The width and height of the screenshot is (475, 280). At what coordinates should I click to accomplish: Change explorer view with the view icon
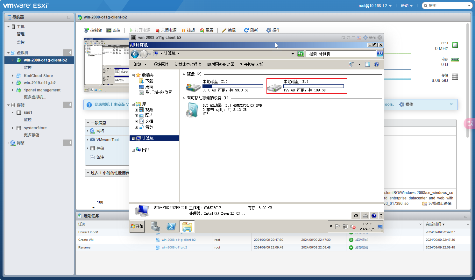pos(352,64)
